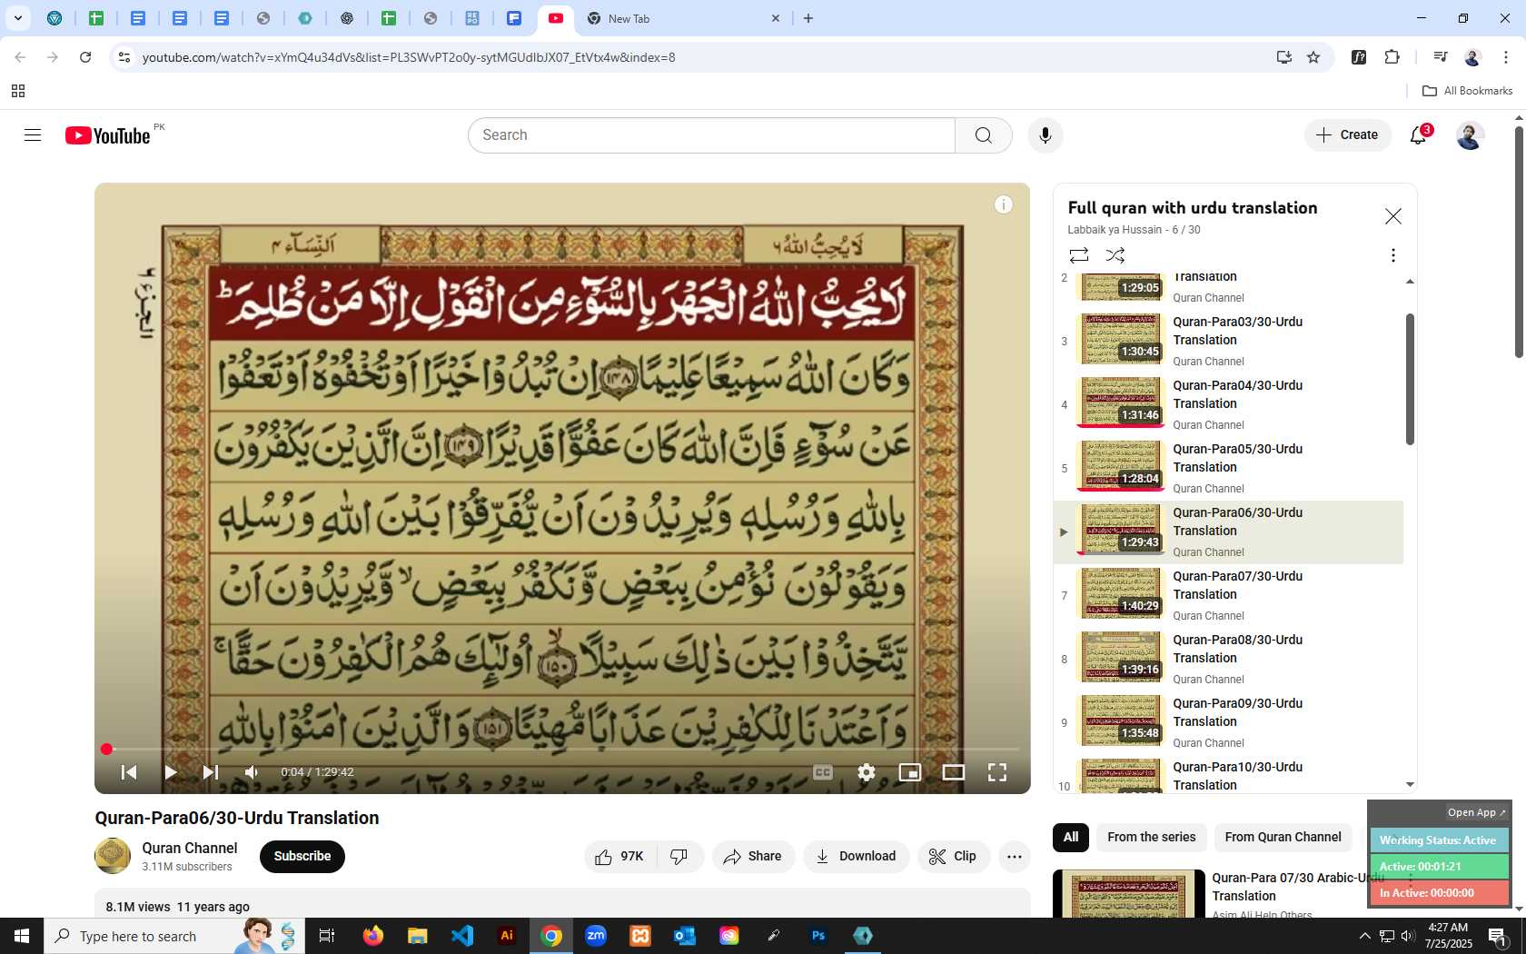Select From Quran Channel chip
Screen dimensions: 1526x954
pyautogui.click(x=1283, y=838)
